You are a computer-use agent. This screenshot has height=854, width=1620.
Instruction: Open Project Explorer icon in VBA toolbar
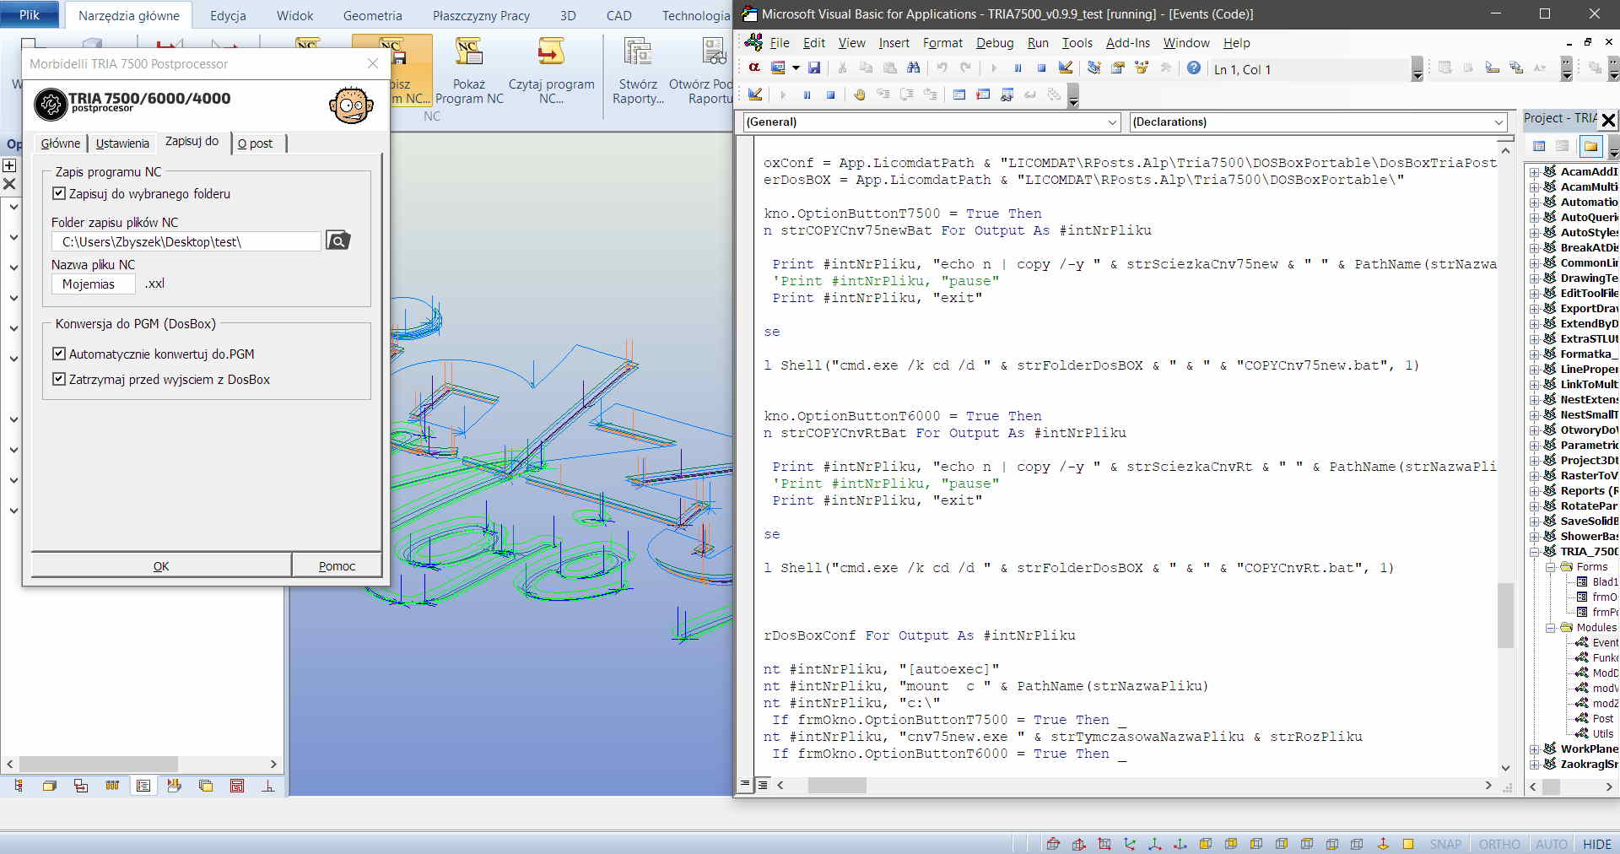(1094, 68)
